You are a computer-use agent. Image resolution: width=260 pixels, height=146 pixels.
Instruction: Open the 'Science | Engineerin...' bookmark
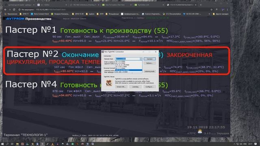pyautogui.click(x=151, y=14)
